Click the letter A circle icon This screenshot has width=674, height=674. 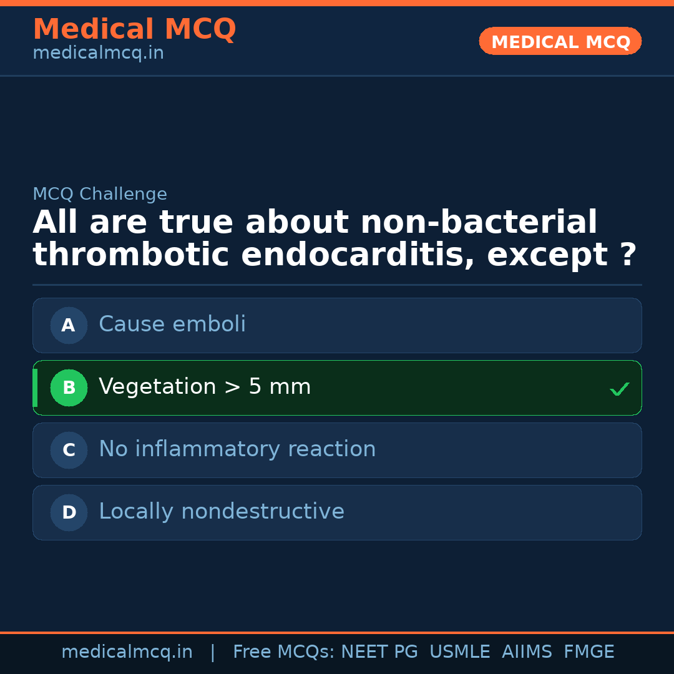pos(69,325)
